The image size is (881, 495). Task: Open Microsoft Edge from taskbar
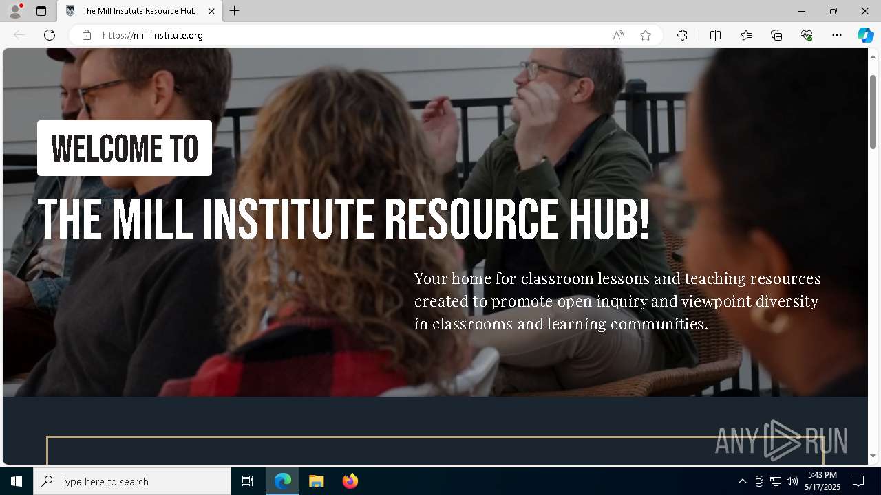click(x=283, y=481)
